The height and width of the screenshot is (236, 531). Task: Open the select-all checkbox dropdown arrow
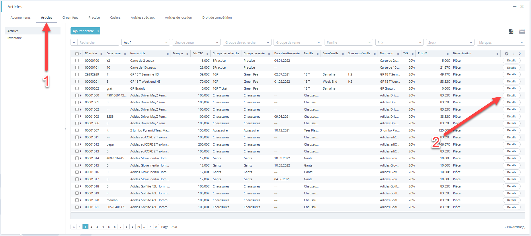pos(81,54)
